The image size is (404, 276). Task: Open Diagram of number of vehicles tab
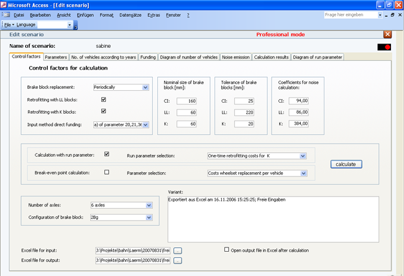point(189,57)
